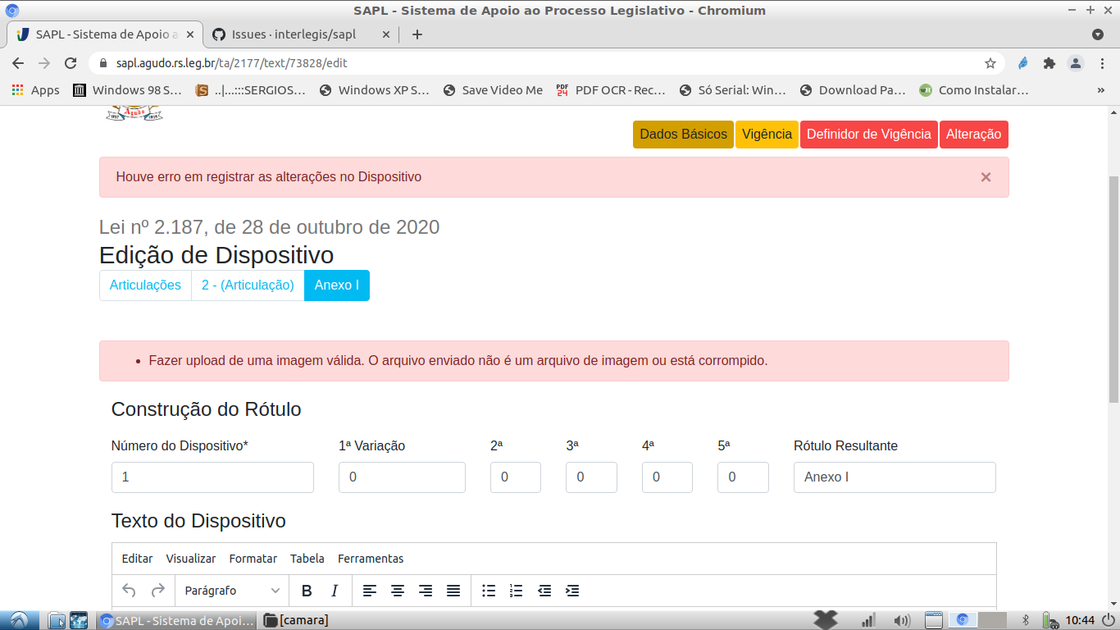Open the browser profile avatar
The width and height of the screenshot is (1120, 630).
1076,63
